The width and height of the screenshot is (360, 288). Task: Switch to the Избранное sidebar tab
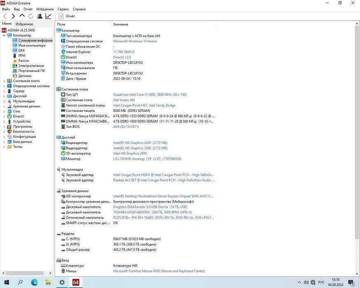[24, 24]
